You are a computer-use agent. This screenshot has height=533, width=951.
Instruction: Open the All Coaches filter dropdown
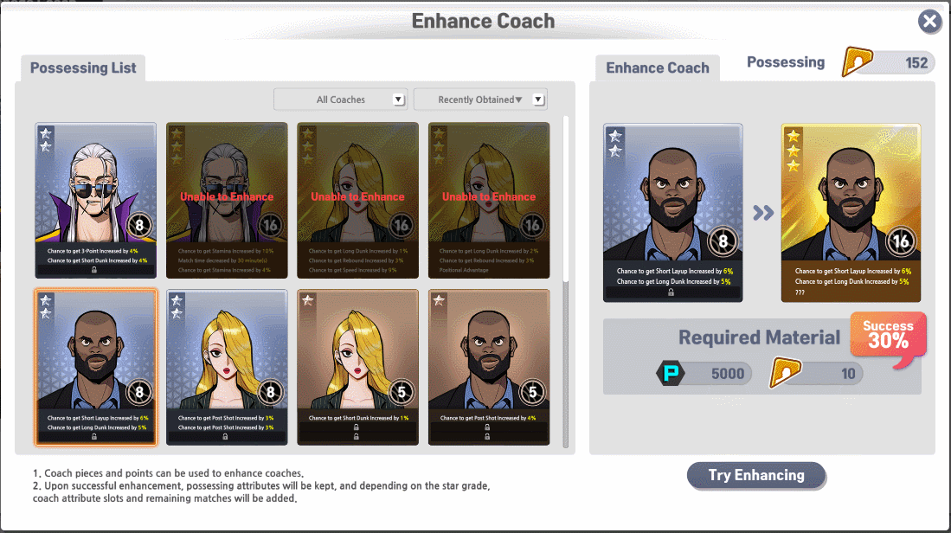click(340, 100)
